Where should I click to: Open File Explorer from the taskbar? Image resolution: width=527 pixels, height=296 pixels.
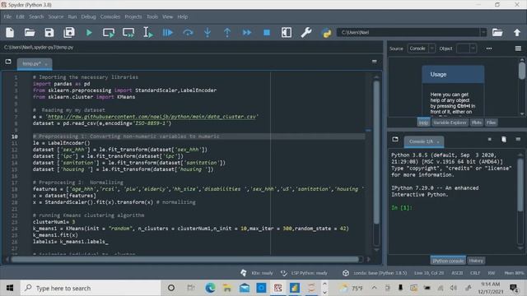tap(227, 288)
